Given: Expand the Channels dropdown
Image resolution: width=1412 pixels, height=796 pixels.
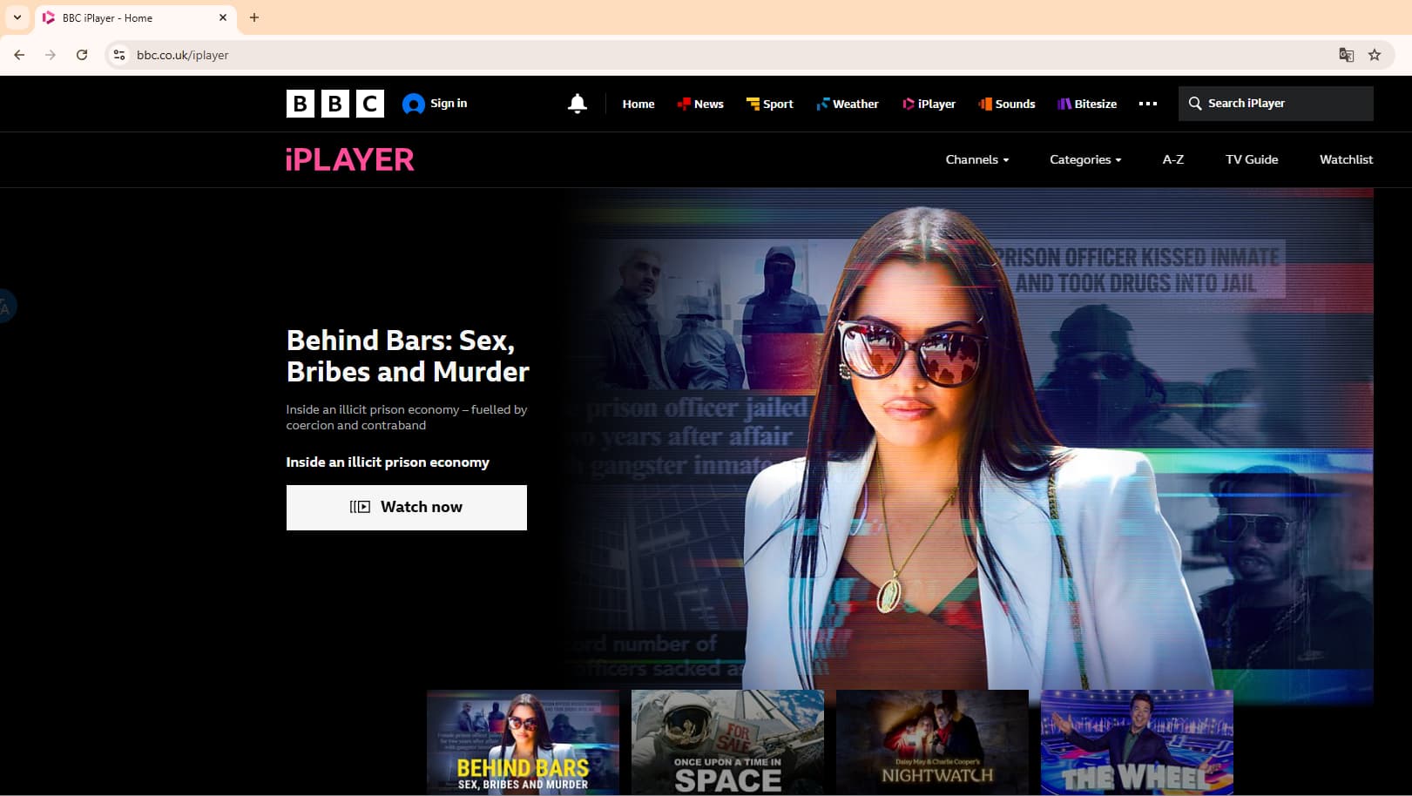Looking at the screenshot, I should [976, 159].
